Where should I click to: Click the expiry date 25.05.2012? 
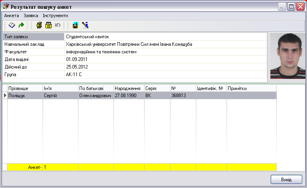click(x=77, y=67)
